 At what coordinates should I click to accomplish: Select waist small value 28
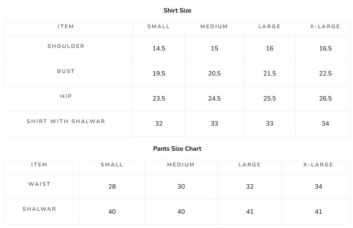[112, 186]
